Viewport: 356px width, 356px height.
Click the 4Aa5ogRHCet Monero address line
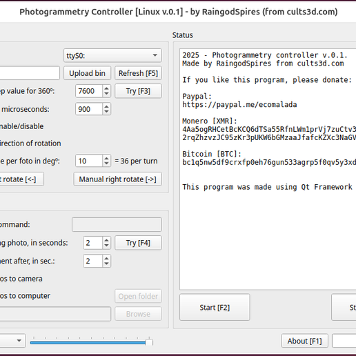[269, 129]
